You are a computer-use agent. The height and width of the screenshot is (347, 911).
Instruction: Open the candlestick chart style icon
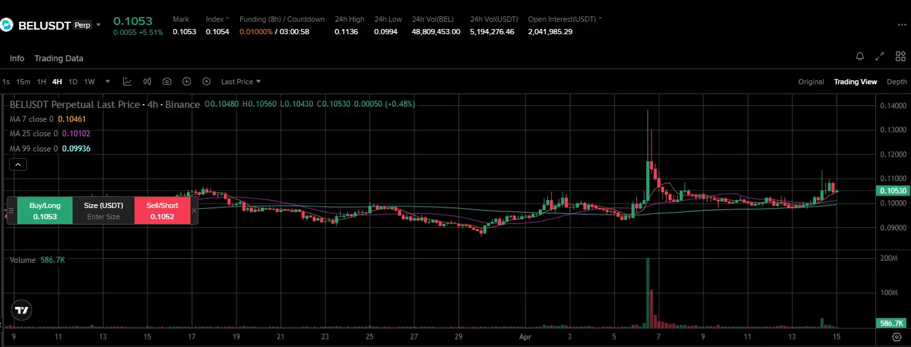(x=147, y=82)
